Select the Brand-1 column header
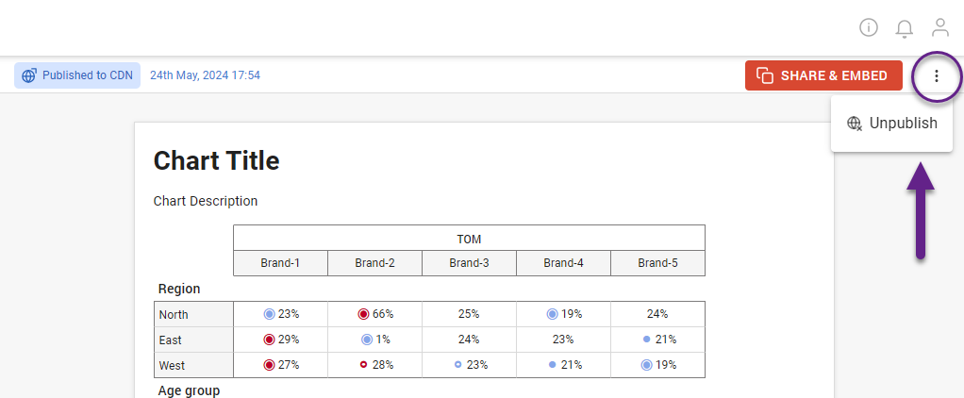Viewport: 964px width, 398px height. tap(280, 263)
